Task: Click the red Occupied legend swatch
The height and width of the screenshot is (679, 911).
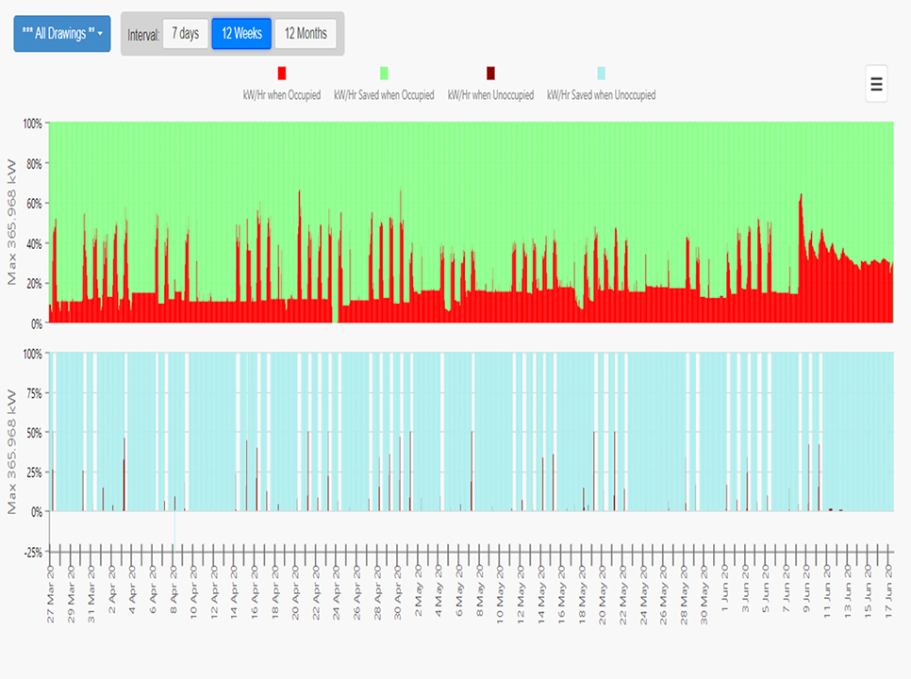Action: [x=281, y=75]
